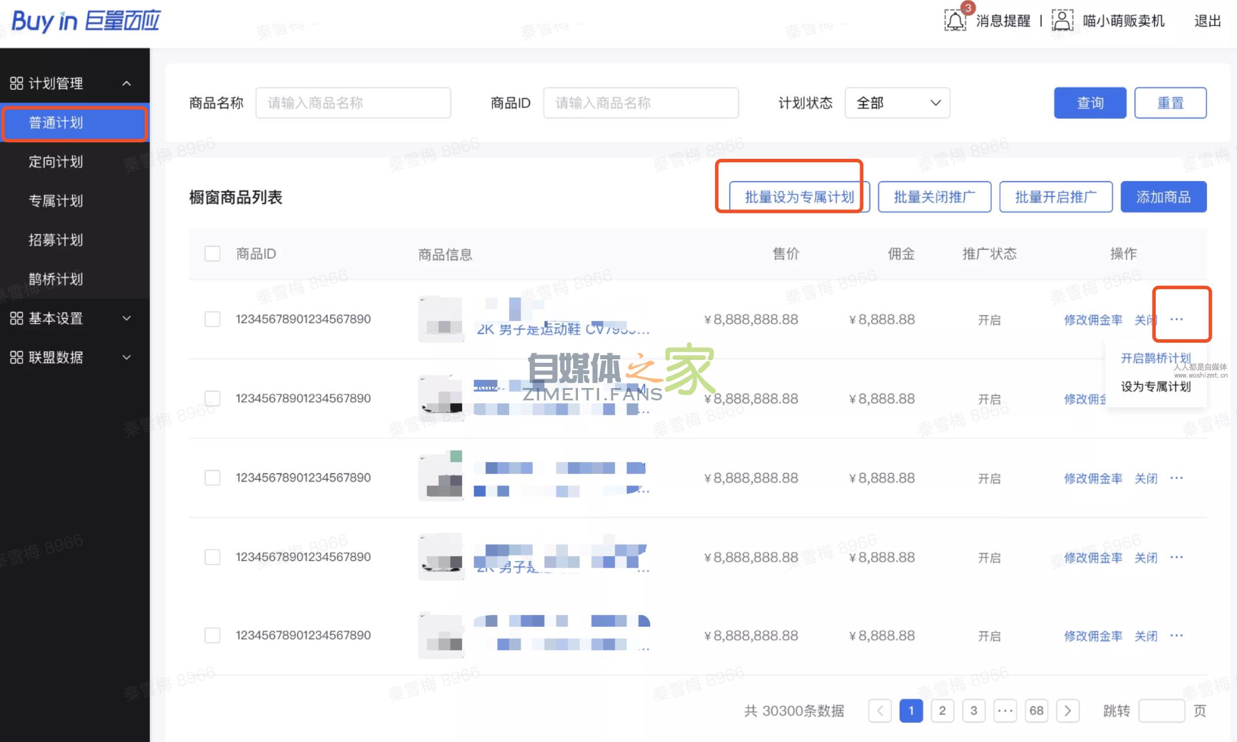Click the 添加商品 button

(x=1163, y=196)
